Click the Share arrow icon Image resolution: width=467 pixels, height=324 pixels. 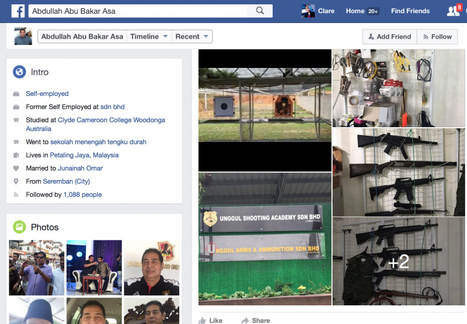tap(245, 320)
